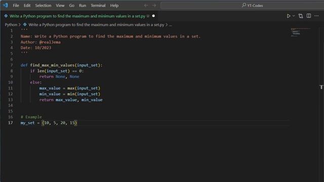
Task: Expand the Run dropdown arrow
Action: point(294,16)
